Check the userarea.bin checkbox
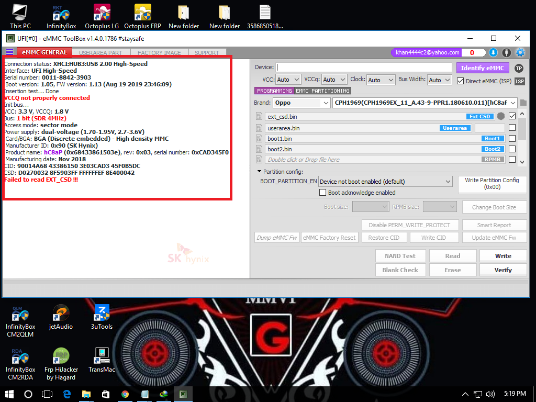 [512, 128]
